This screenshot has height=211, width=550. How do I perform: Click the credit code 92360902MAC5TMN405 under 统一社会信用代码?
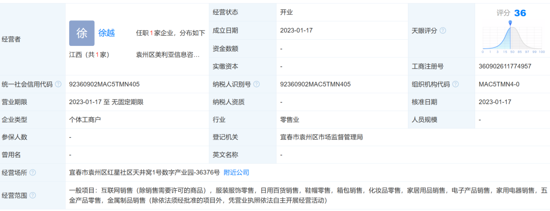104,84
